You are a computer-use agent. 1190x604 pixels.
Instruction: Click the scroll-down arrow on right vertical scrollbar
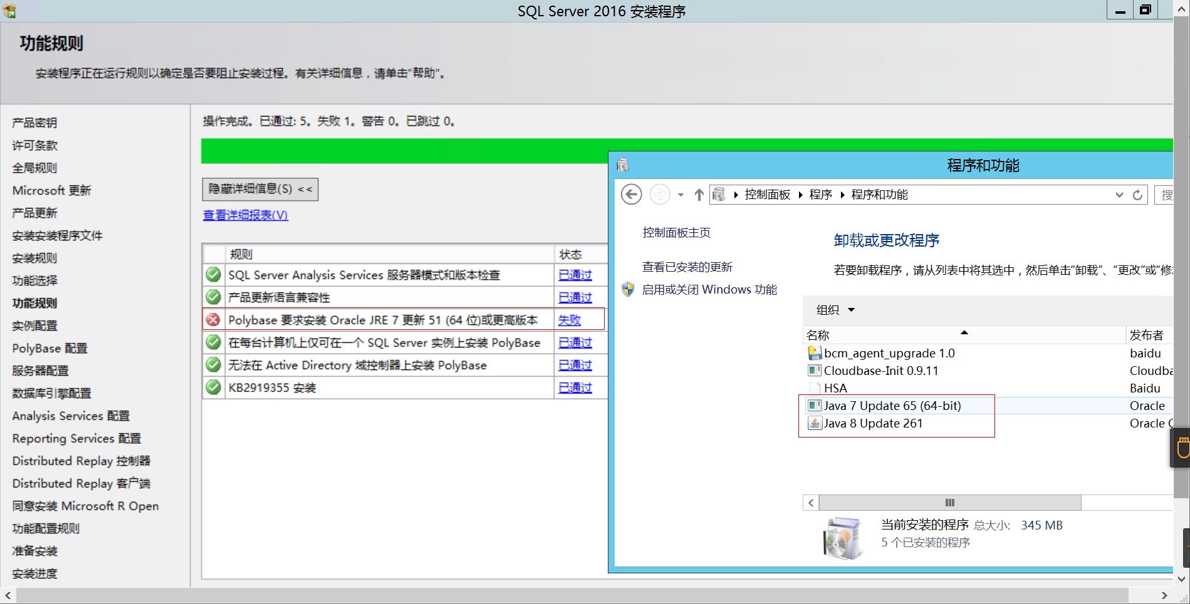point(1182,579)
